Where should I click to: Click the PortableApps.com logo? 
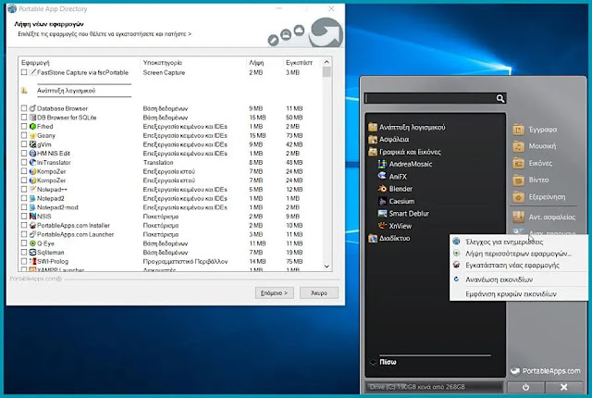tap(545, 371)
